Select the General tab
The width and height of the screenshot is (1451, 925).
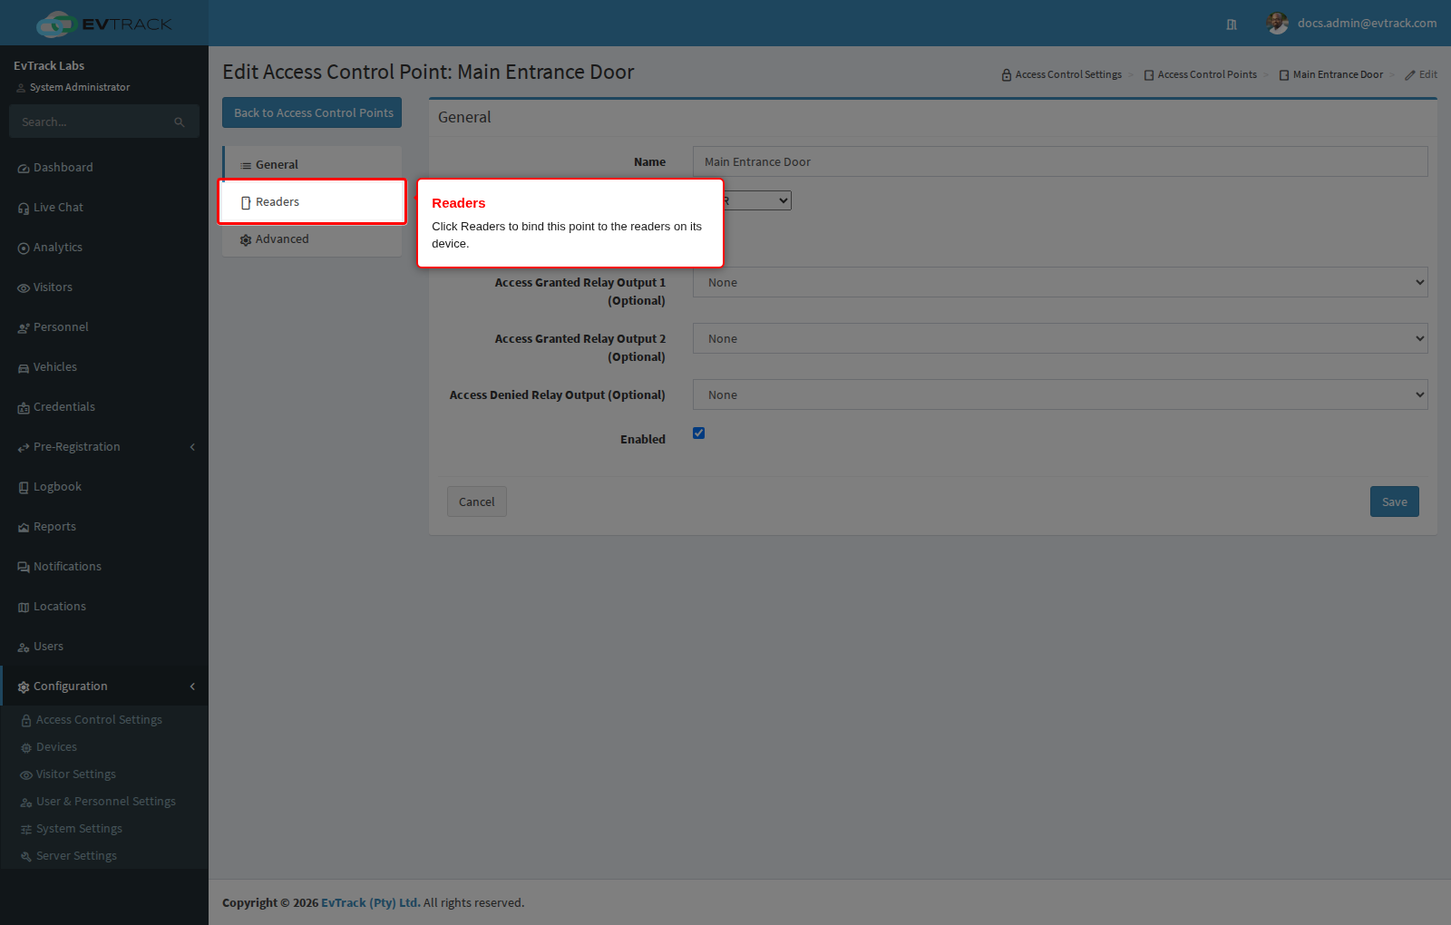pyautogui.click(x=312, y=164)
